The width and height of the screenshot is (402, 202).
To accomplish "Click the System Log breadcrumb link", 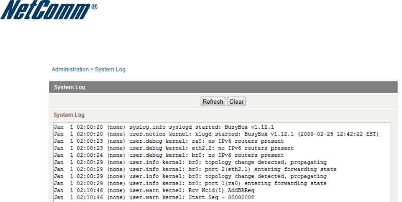I will coord(110,69).
